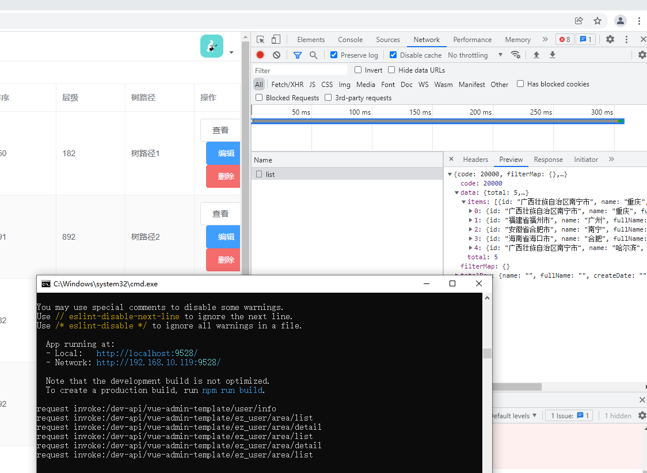Viewport: 647px width, 473px height.
Task: Toggle Disable cache checkbox
Action: [x=393, y=55]
